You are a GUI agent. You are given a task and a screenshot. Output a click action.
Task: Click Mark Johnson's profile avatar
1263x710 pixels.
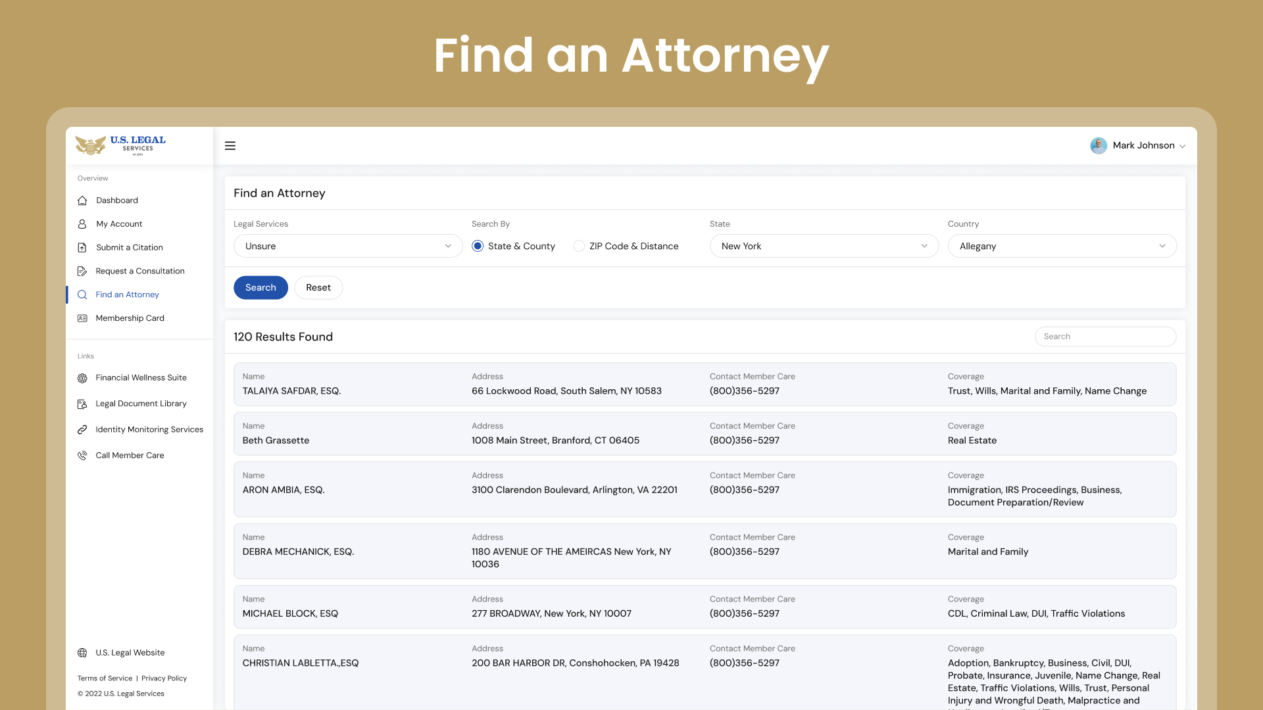click(x=1099, y=146)
